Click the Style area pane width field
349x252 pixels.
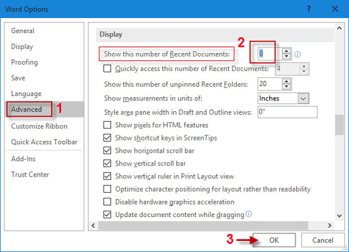[287, 112]
